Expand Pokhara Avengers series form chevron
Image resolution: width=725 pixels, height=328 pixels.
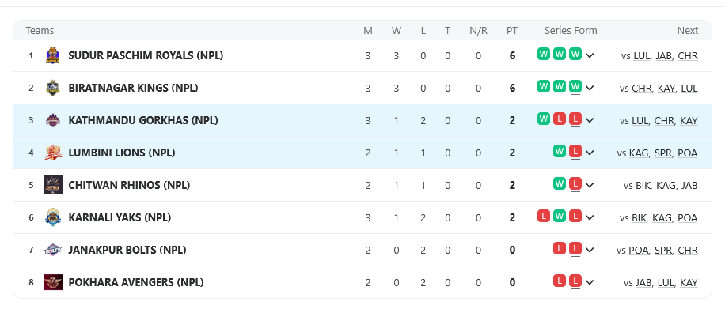590,282
